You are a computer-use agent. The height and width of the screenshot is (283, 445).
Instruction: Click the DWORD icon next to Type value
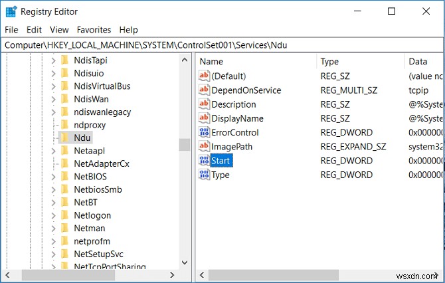(204, 174)
